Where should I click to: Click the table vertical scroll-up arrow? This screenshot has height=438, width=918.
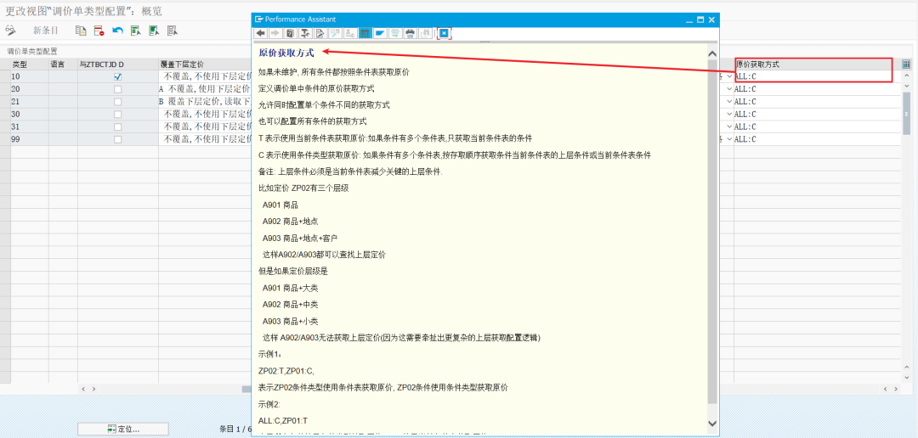[906, 76]
